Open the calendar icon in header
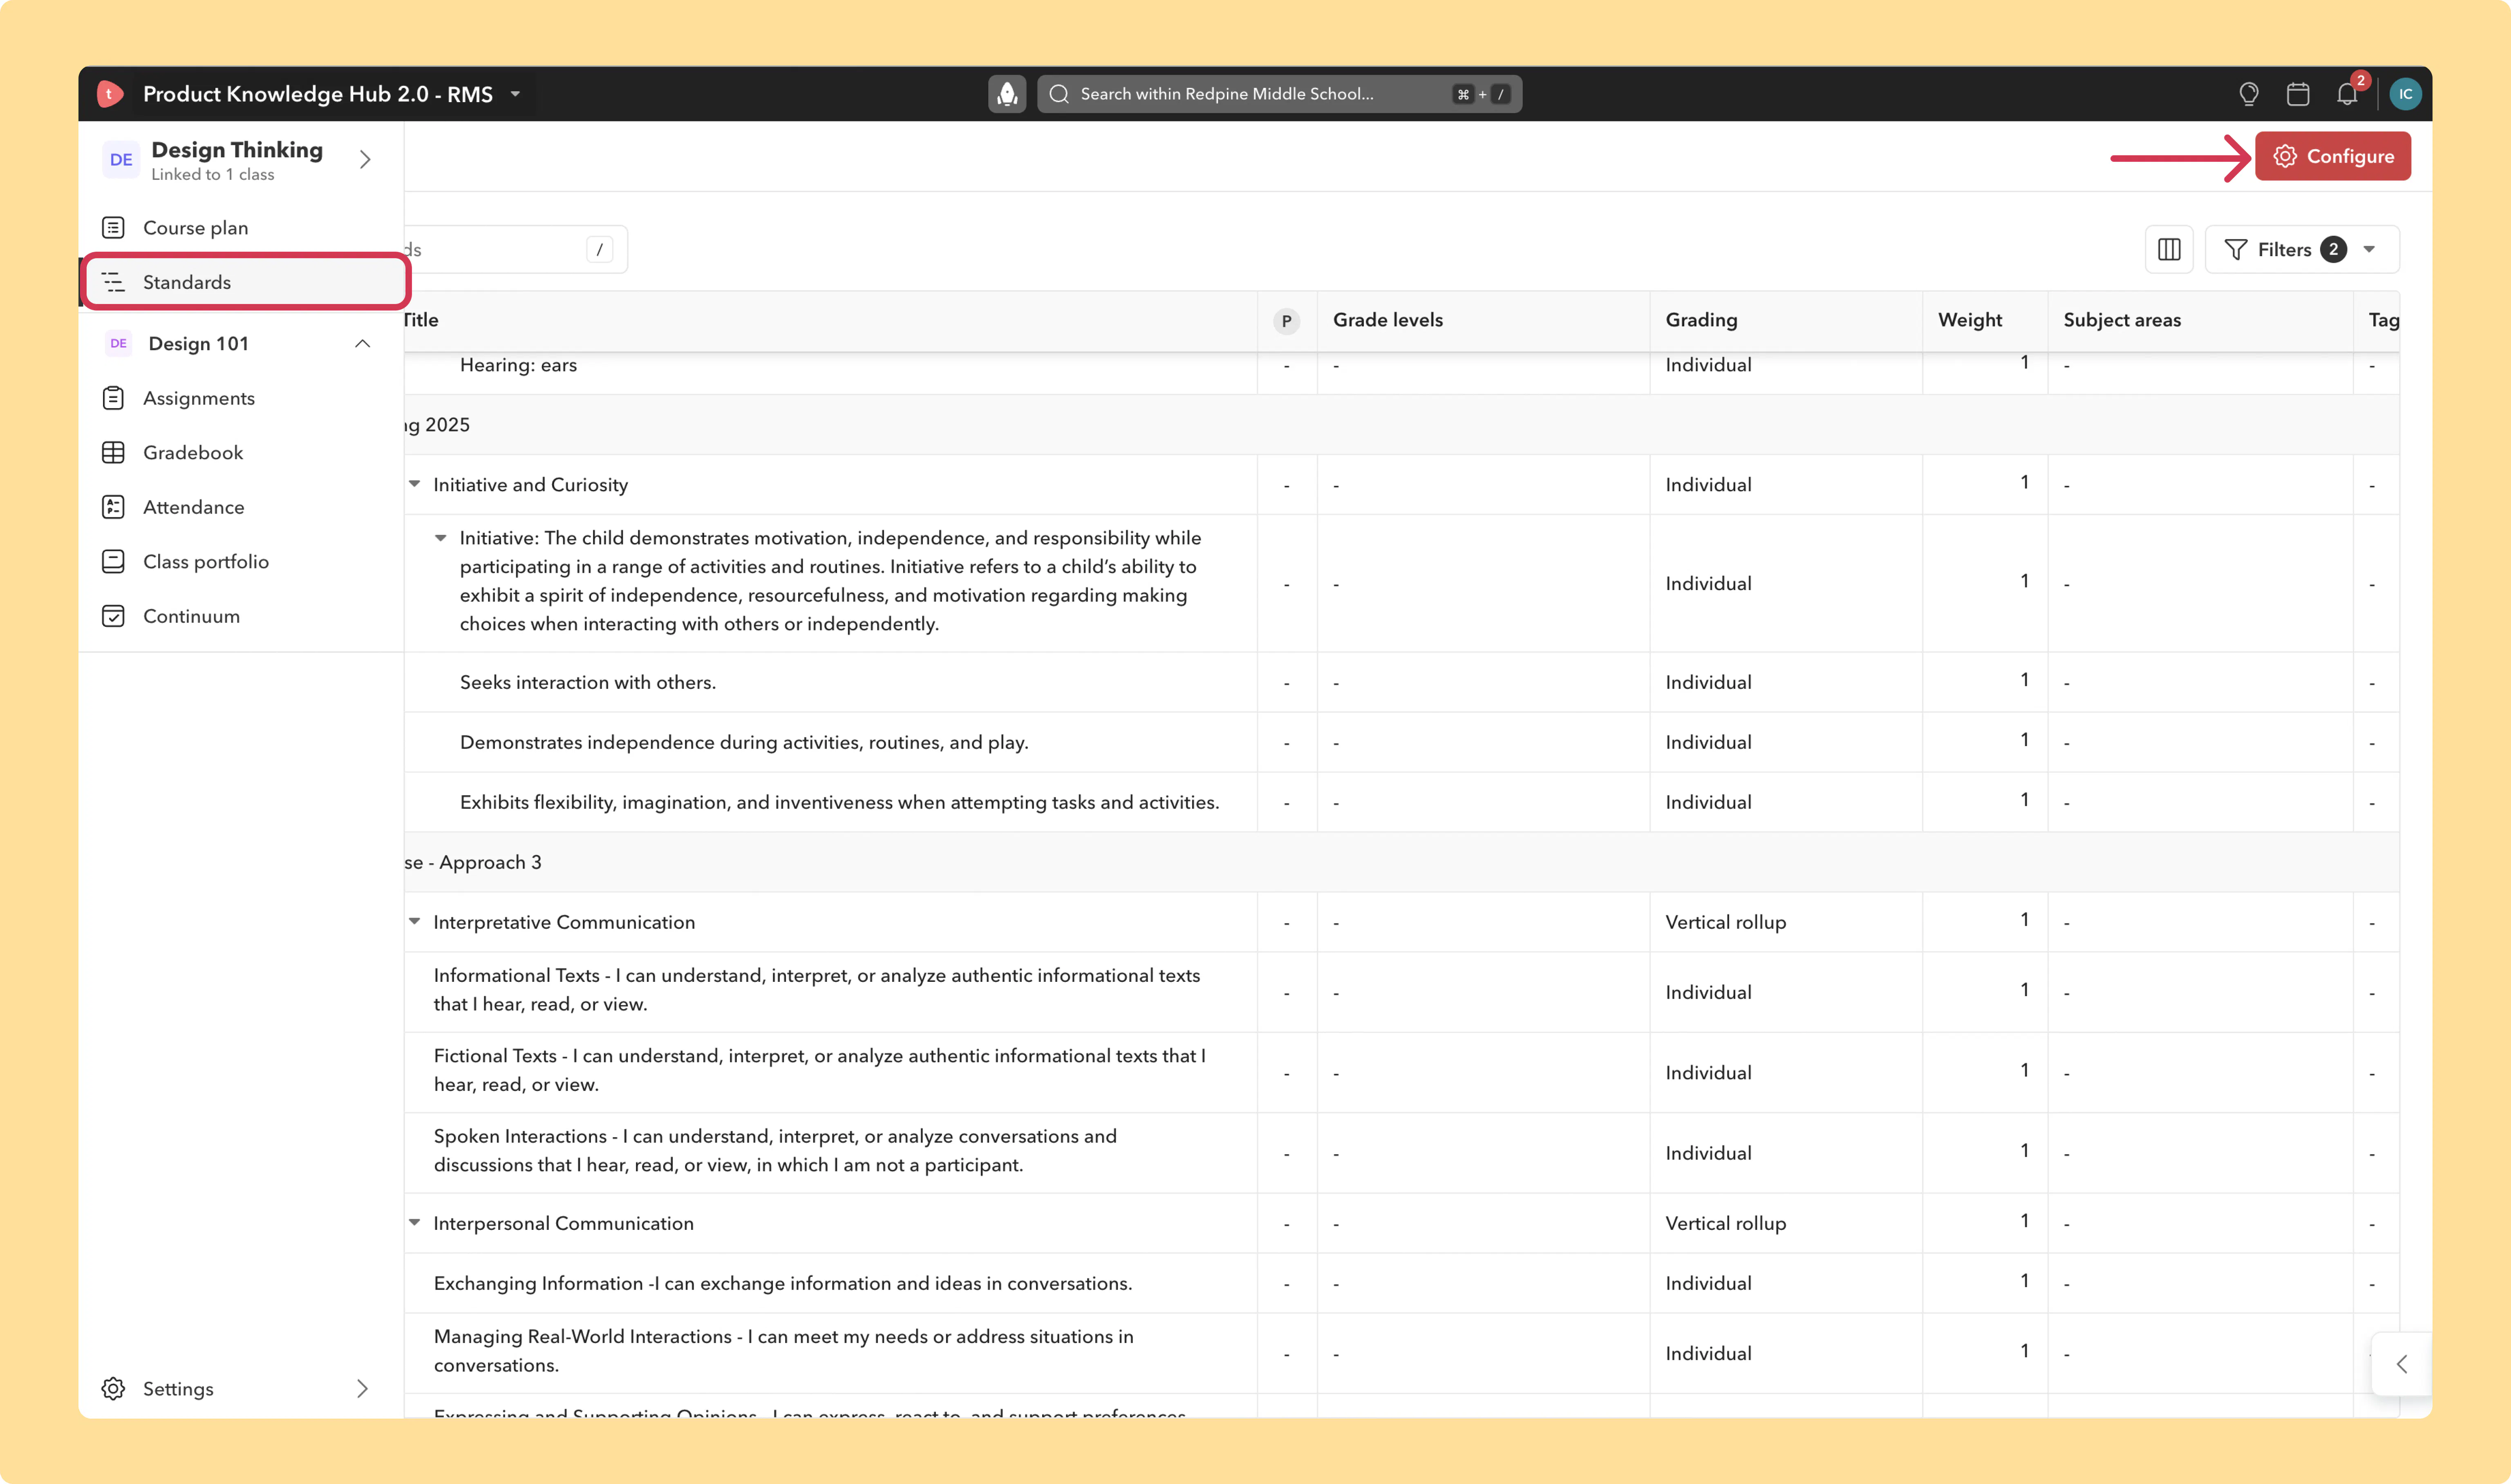The image size is (2511, 1484). [x=2298, y=94]
